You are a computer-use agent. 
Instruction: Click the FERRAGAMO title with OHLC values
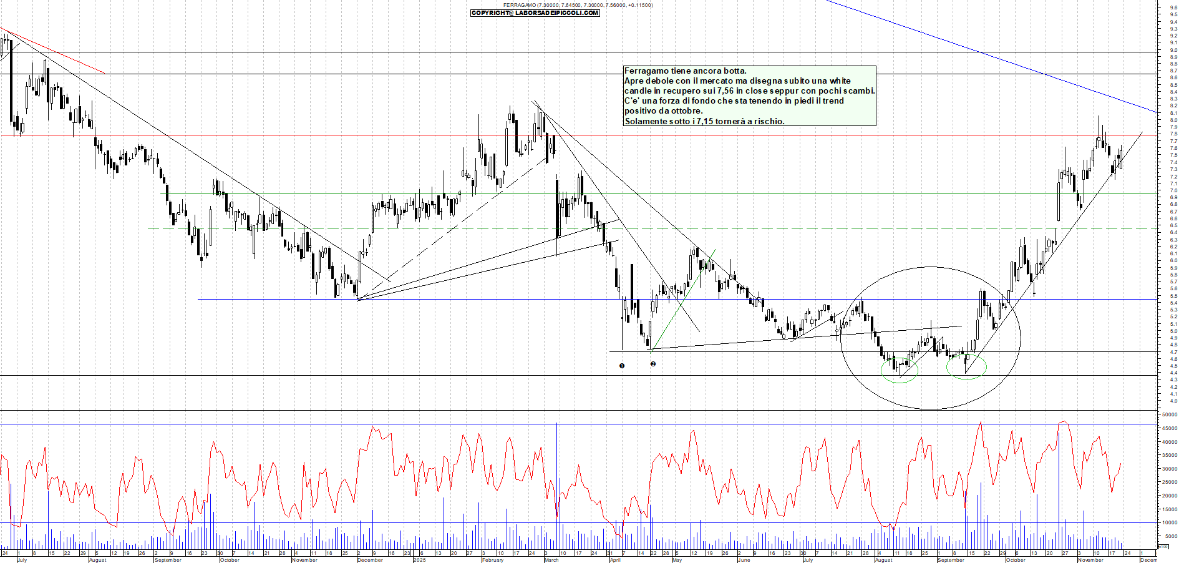(577, 4)
